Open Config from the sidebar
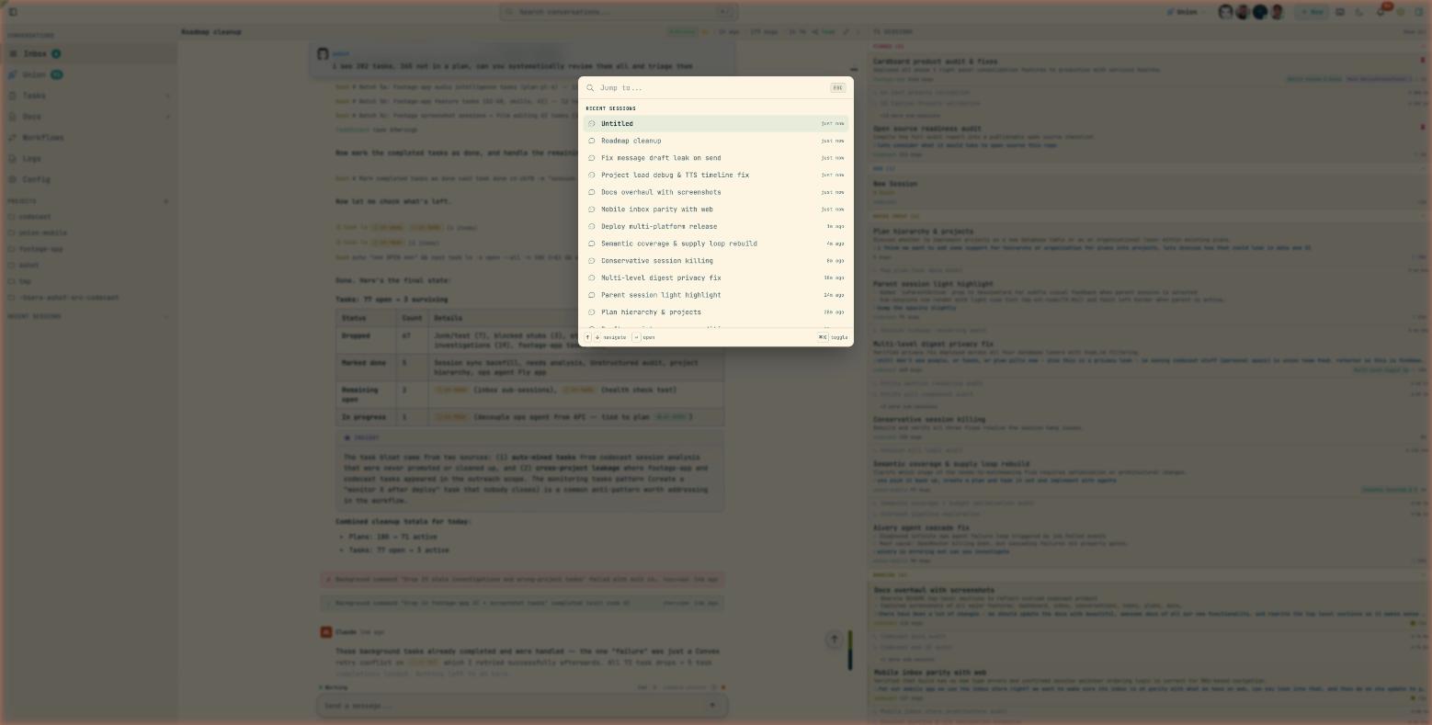Viewport: 1432px width, 725px height. (x=36, y=180)
